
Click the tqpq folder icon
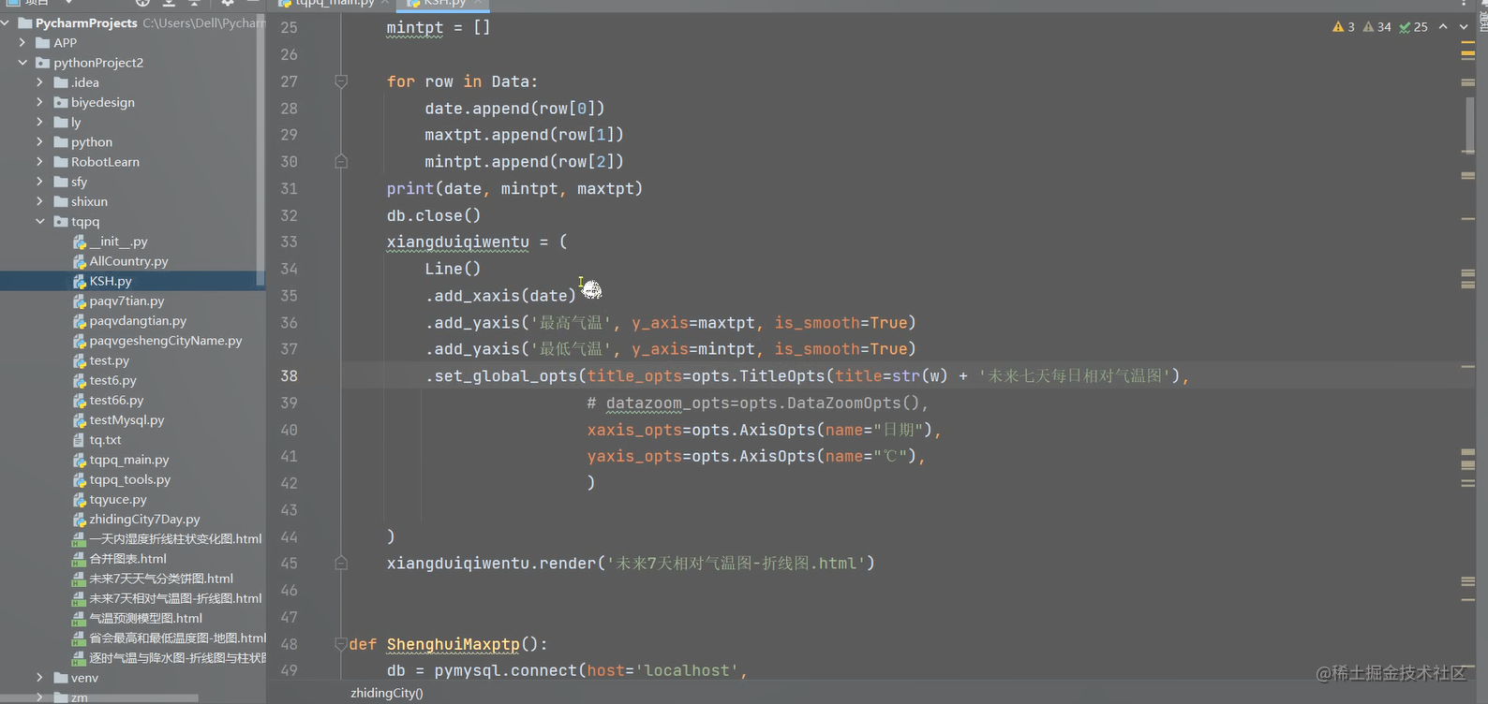[61, 222]
